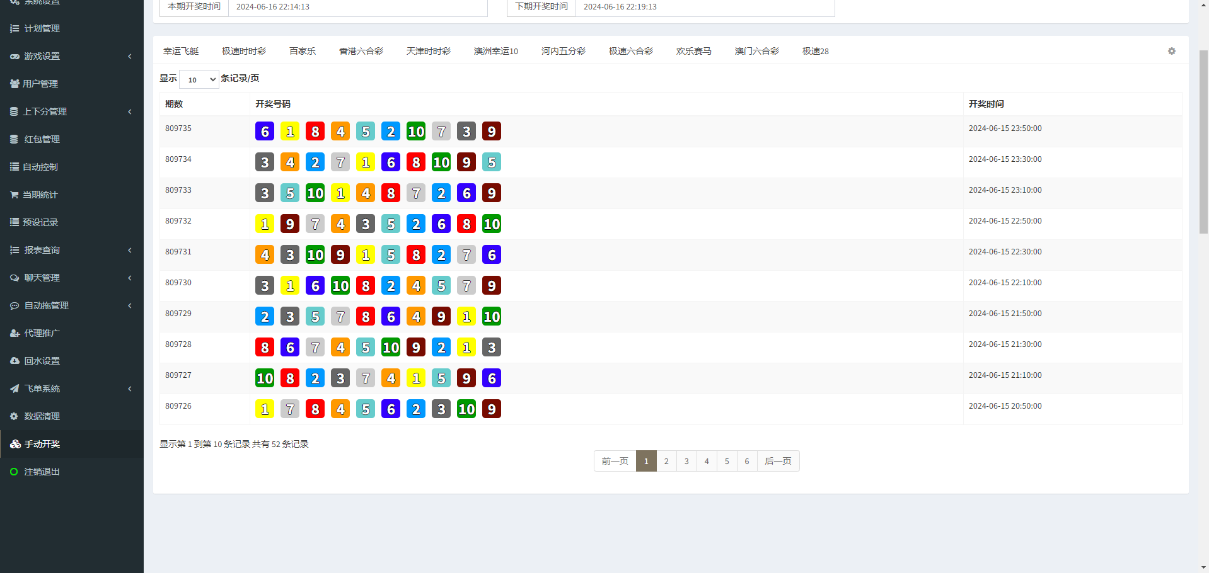Click the 用户管理 users icon in sidebar

[x=14, y=84]
